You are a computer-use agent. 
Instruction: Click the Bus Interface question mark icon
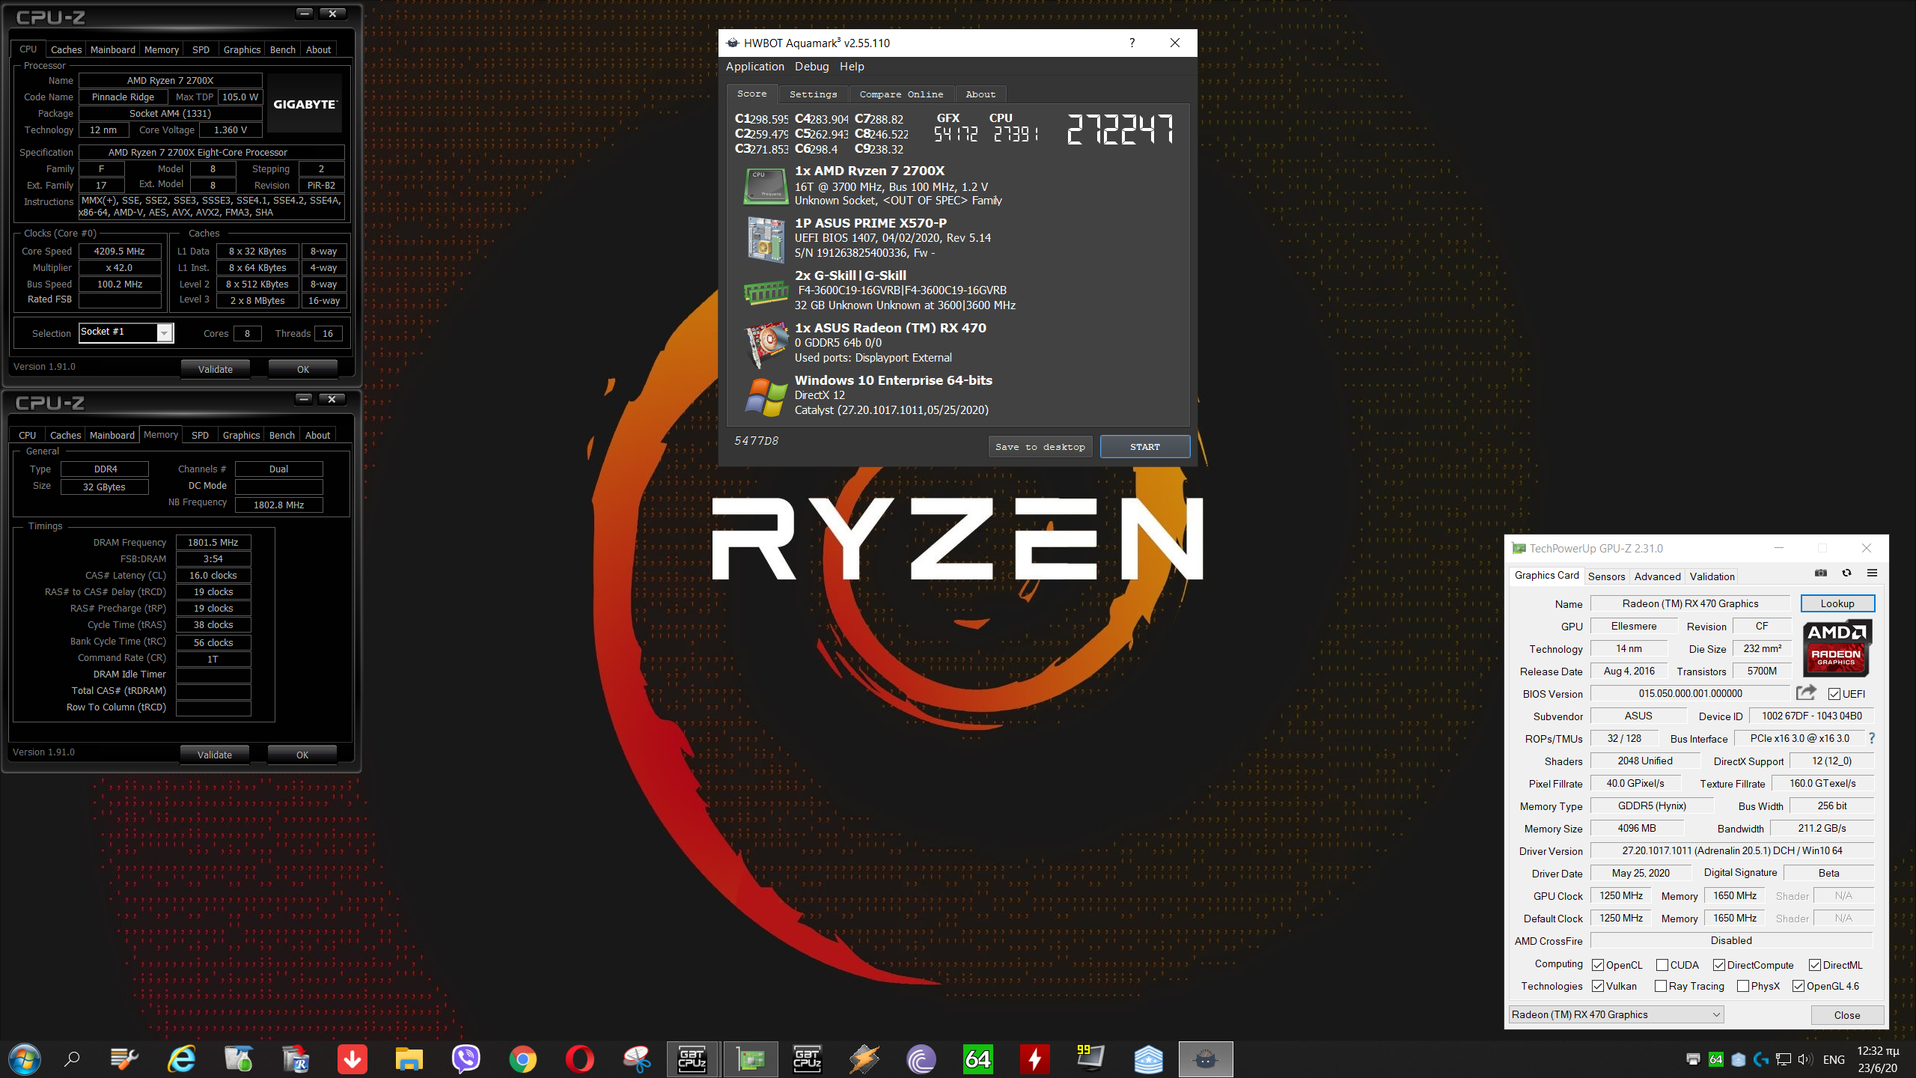pos(1872,738)
